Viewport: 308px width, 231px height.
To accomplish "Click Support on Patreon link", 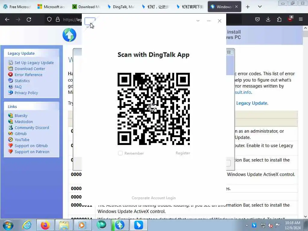I will (32, 152).
